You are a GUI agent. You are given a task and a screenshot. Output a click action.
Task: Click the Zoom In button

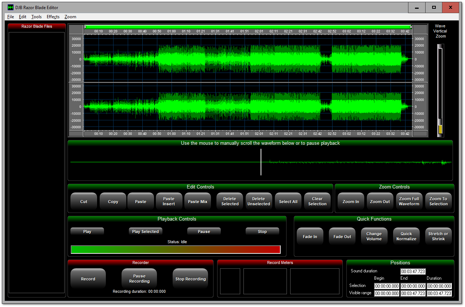pos(351,202)
